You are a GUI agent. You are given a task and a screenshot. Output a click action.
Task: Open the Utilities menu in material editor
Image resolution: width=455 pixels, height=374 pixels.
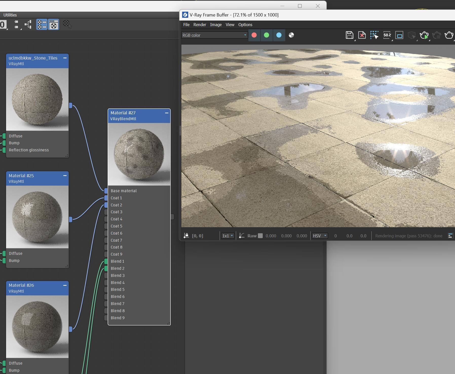coord(10,15)
